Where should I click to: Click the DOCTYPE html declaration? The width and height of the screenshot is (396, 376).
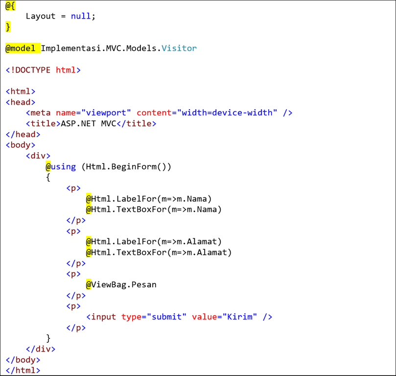[43, 70]
